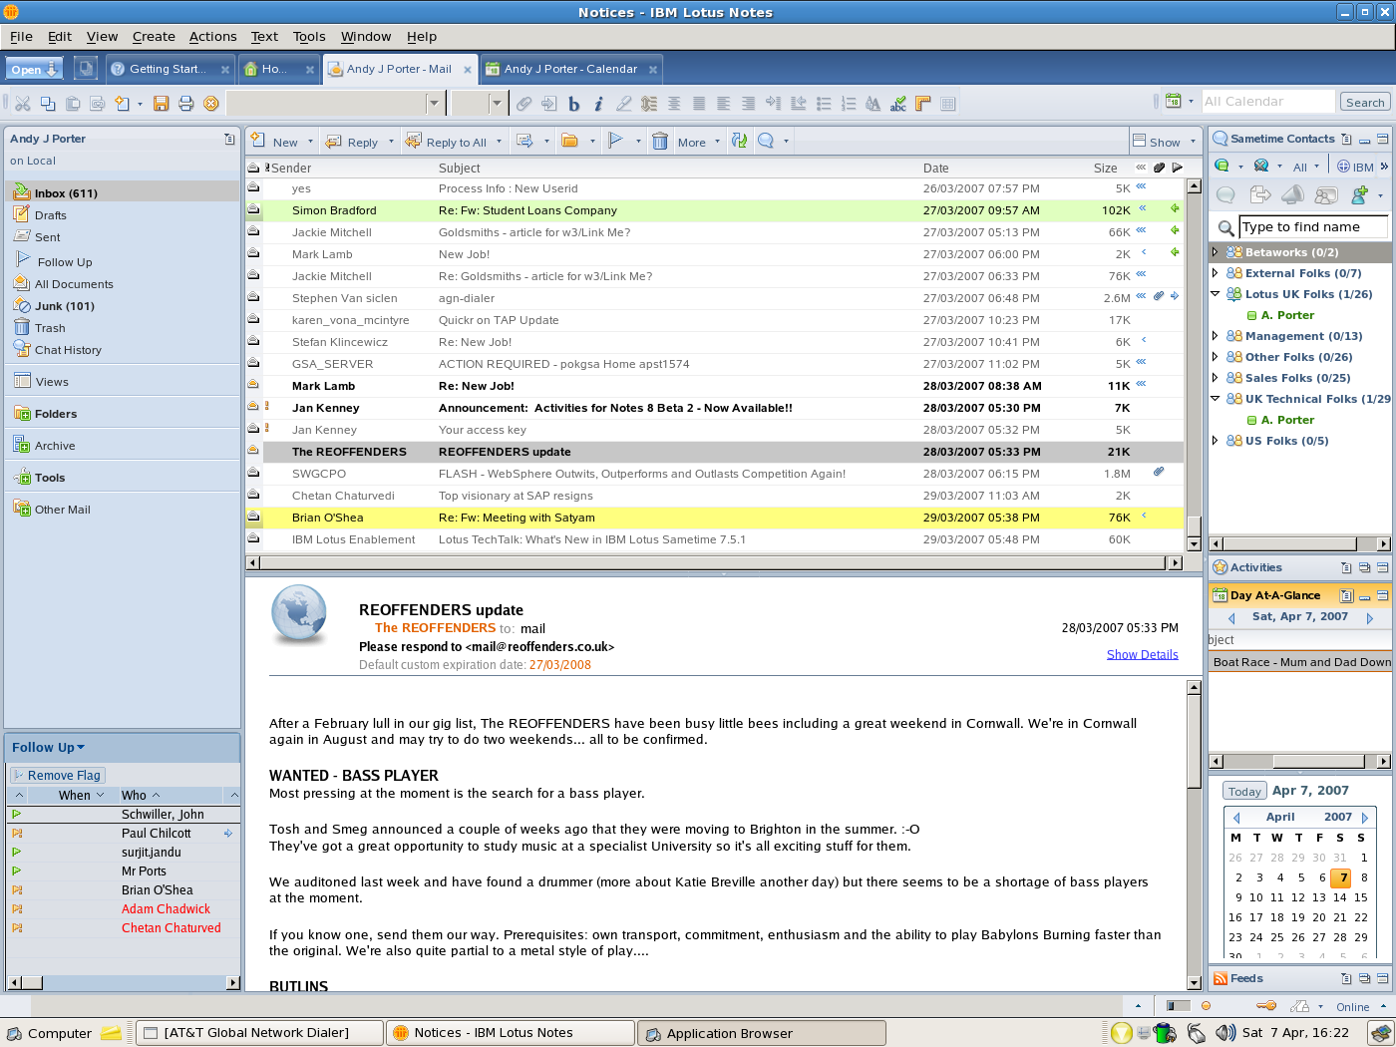Open the Create menu

pos(154,37)
